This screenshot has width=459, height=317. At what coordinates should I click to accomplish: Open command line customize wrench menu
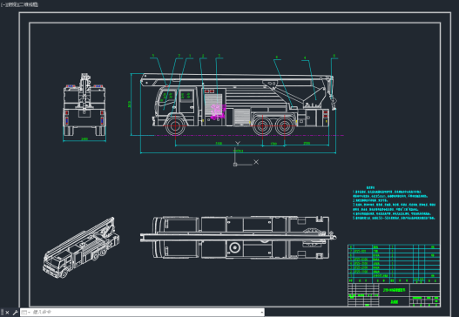[15, 313]
